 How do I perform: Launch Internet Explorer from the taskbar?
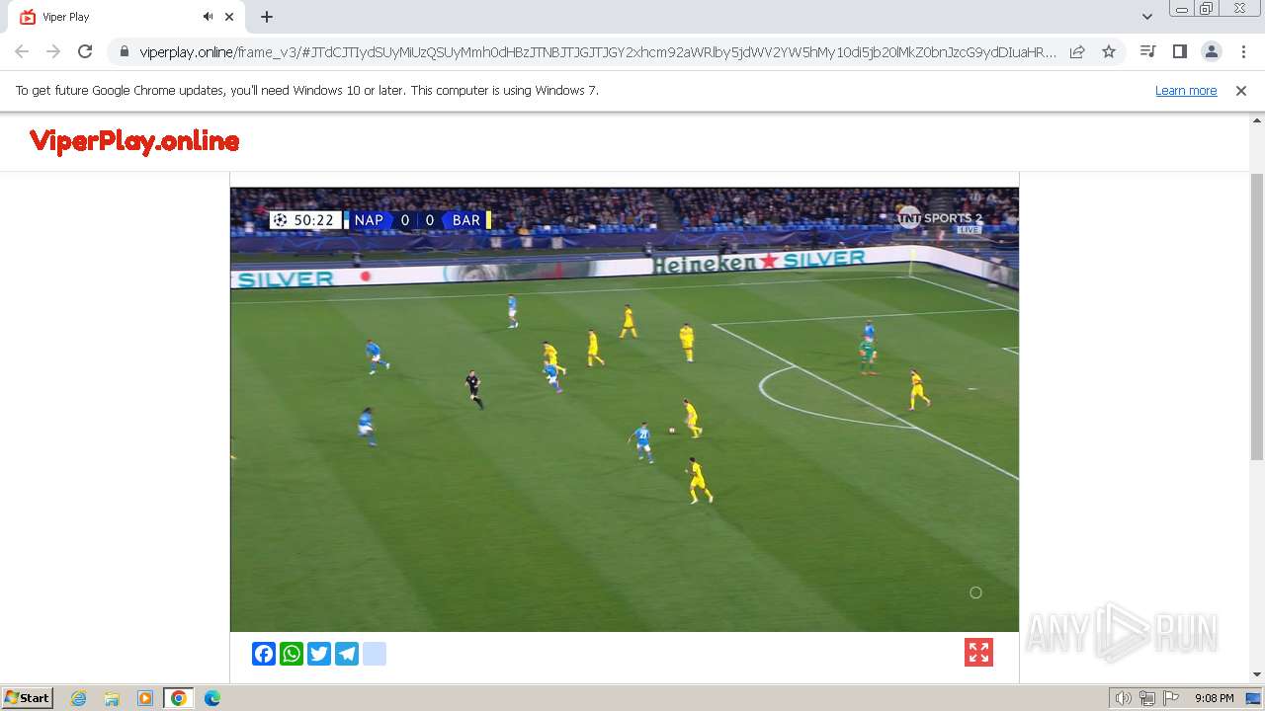coord(79,698)
